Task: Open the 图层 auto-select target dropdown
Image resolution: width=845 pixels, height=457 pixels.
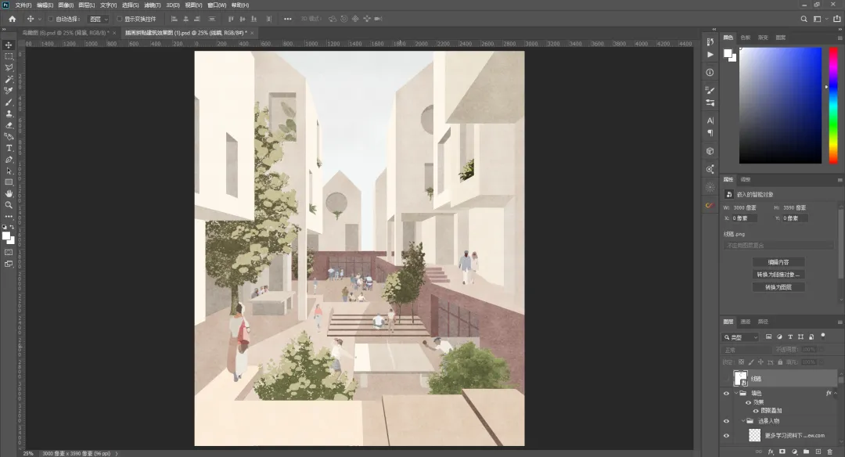Action: pyautogui.click(x=97, y=19)
